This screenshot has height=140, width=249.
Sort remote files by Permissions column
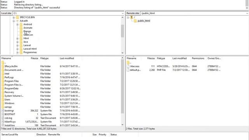tap(198, 58)
